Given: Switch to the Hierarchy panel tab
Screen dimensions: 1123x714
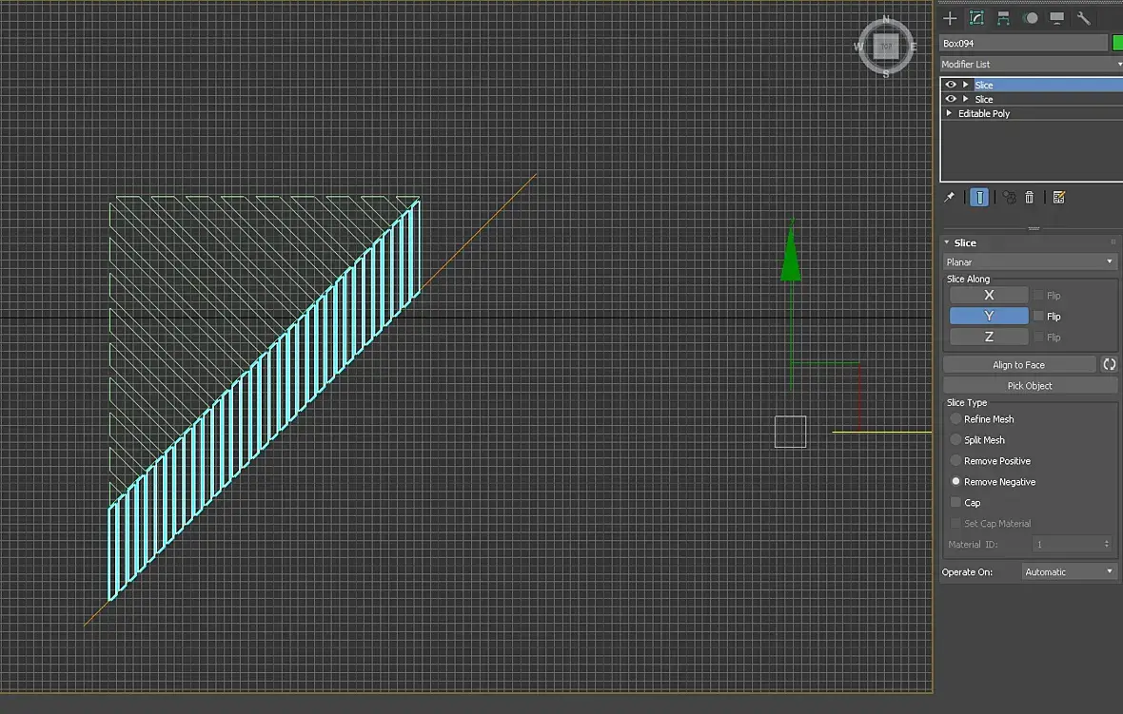Looking at the screenshot, I should [1003, 19].
